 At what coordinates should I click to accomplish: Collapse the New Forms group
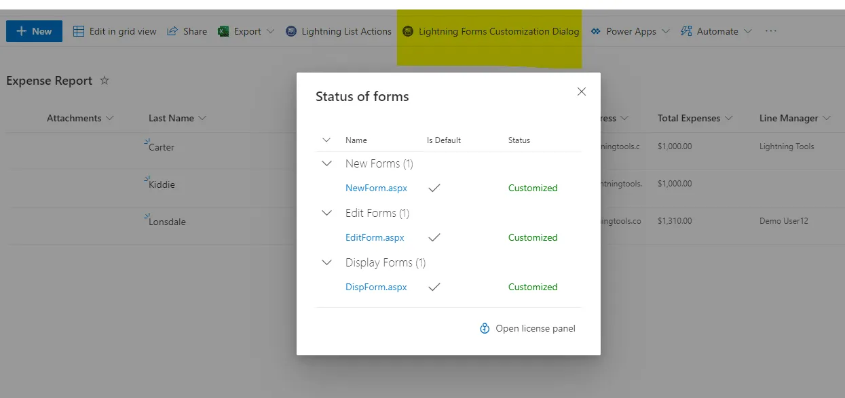pyautogui.click(x=326, y=163)
